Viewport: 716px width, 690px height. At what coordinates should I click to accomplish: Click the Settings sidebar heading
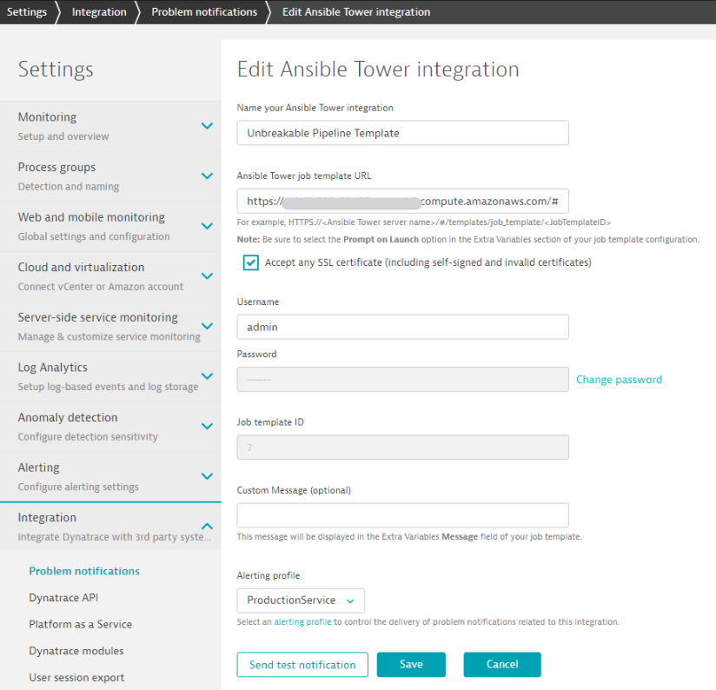(56, 70)
